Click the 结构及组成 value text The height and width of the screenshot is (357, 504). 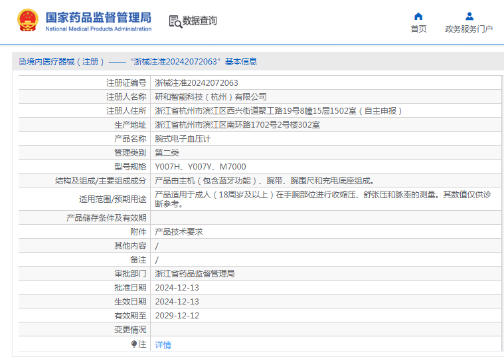click(x=264, y=181)
